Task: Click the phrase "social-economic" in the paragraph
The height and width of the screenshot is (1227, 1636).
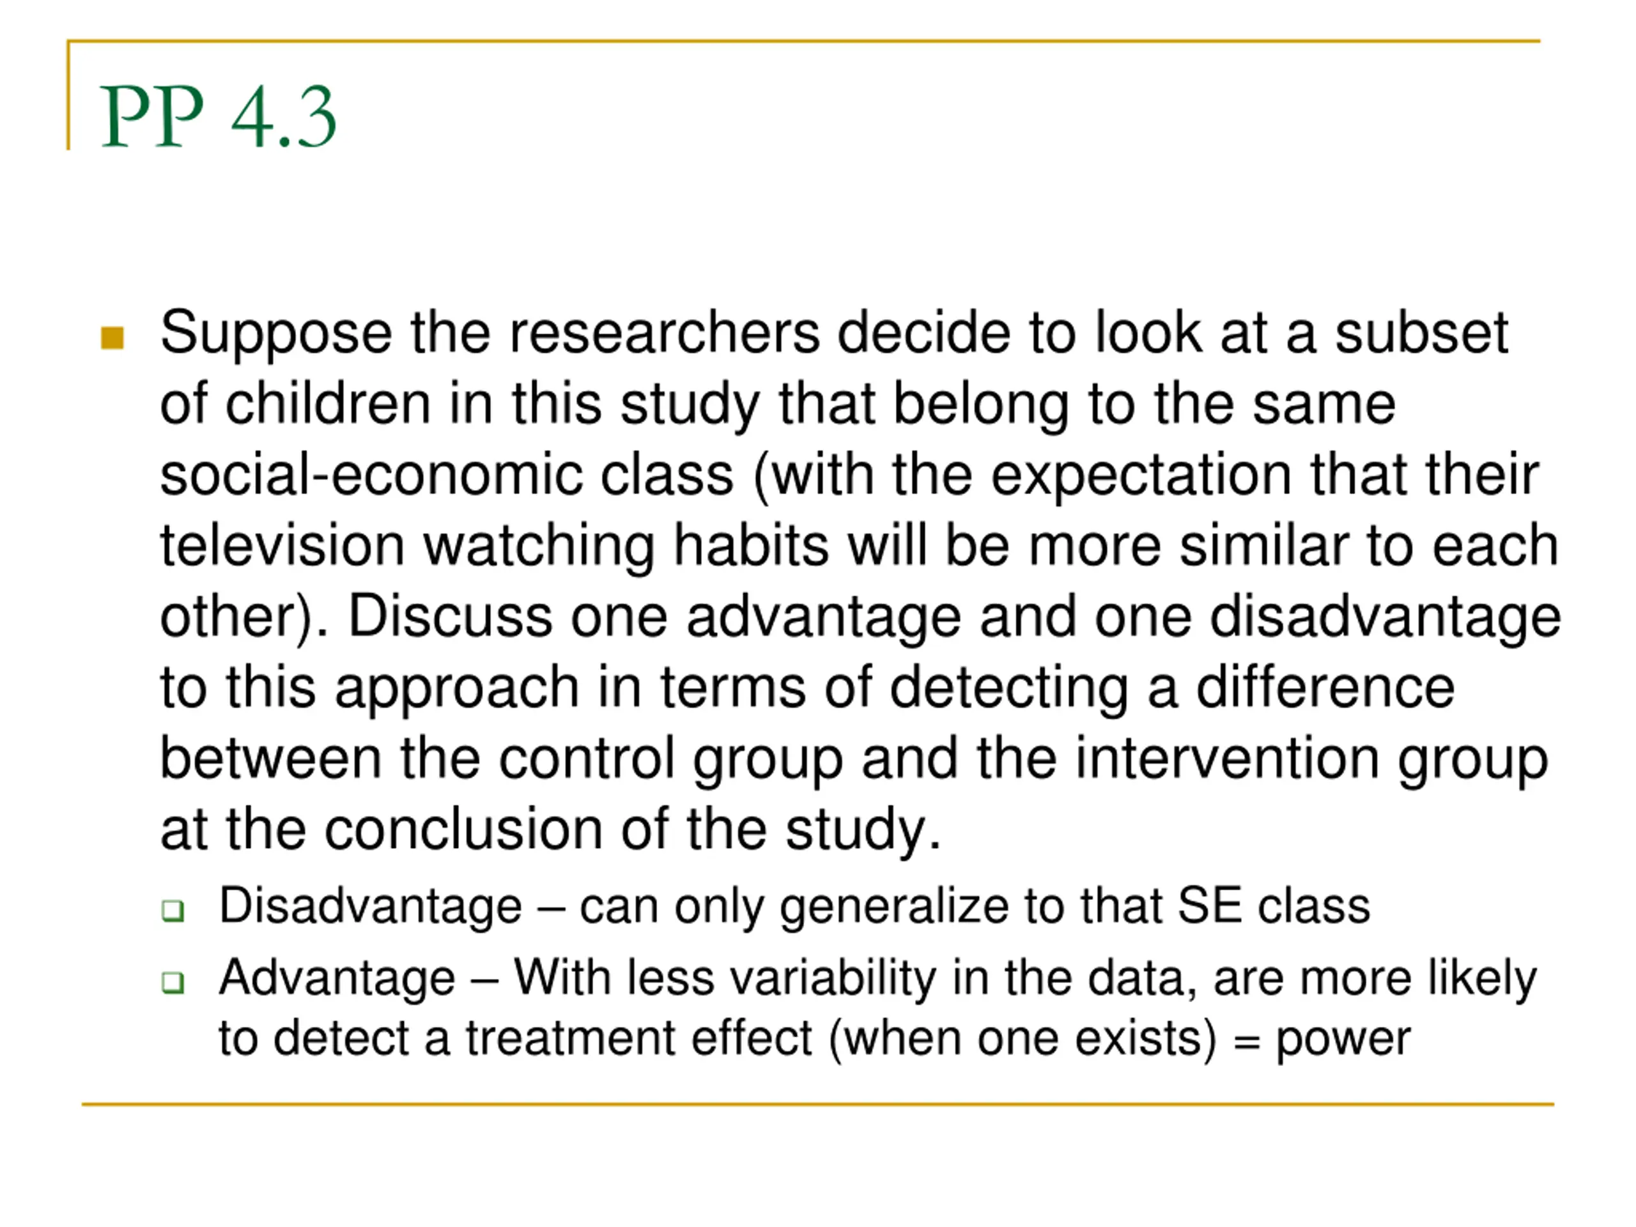Action: click(x=447, y=475)
